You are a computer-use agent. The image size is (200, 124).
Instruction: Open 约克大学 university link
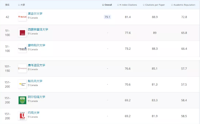point(34,112)
